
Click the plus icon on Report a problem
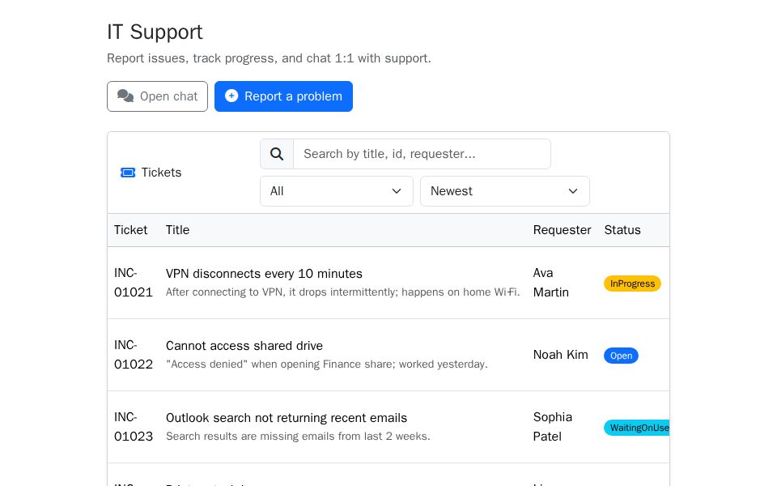click(x=231, y=96)
